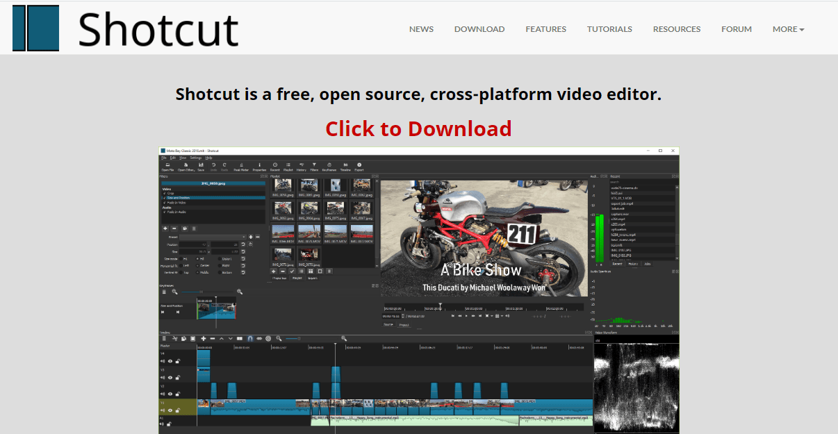Click the timeline append plus icon
Image resolution: width=838 pixels, height=434 pixels.
(203, 338)
